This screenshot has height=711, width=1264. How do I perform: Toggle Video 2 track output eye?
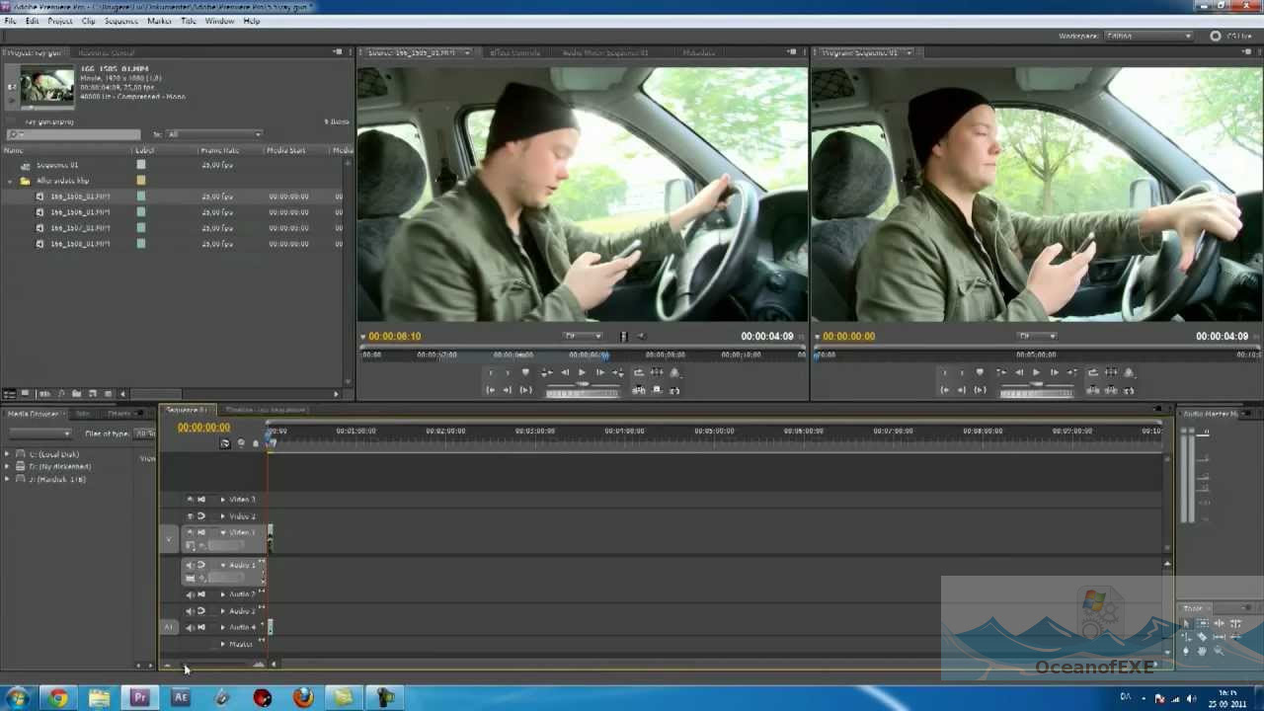point(190,516)
